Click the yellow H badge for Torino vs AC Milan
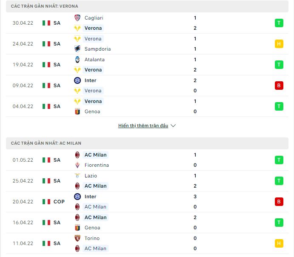 click(279, 243)
